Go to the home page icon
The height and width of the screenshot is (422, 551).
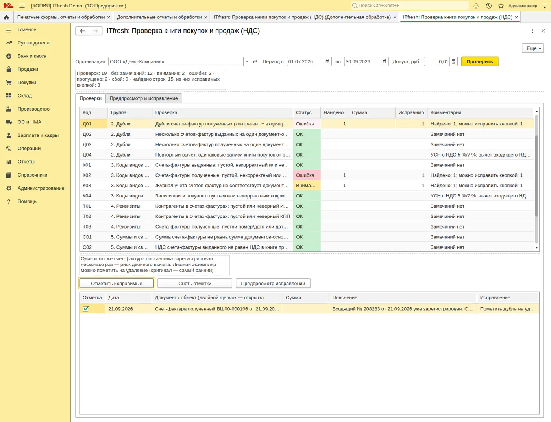click(x=6, y=17)
